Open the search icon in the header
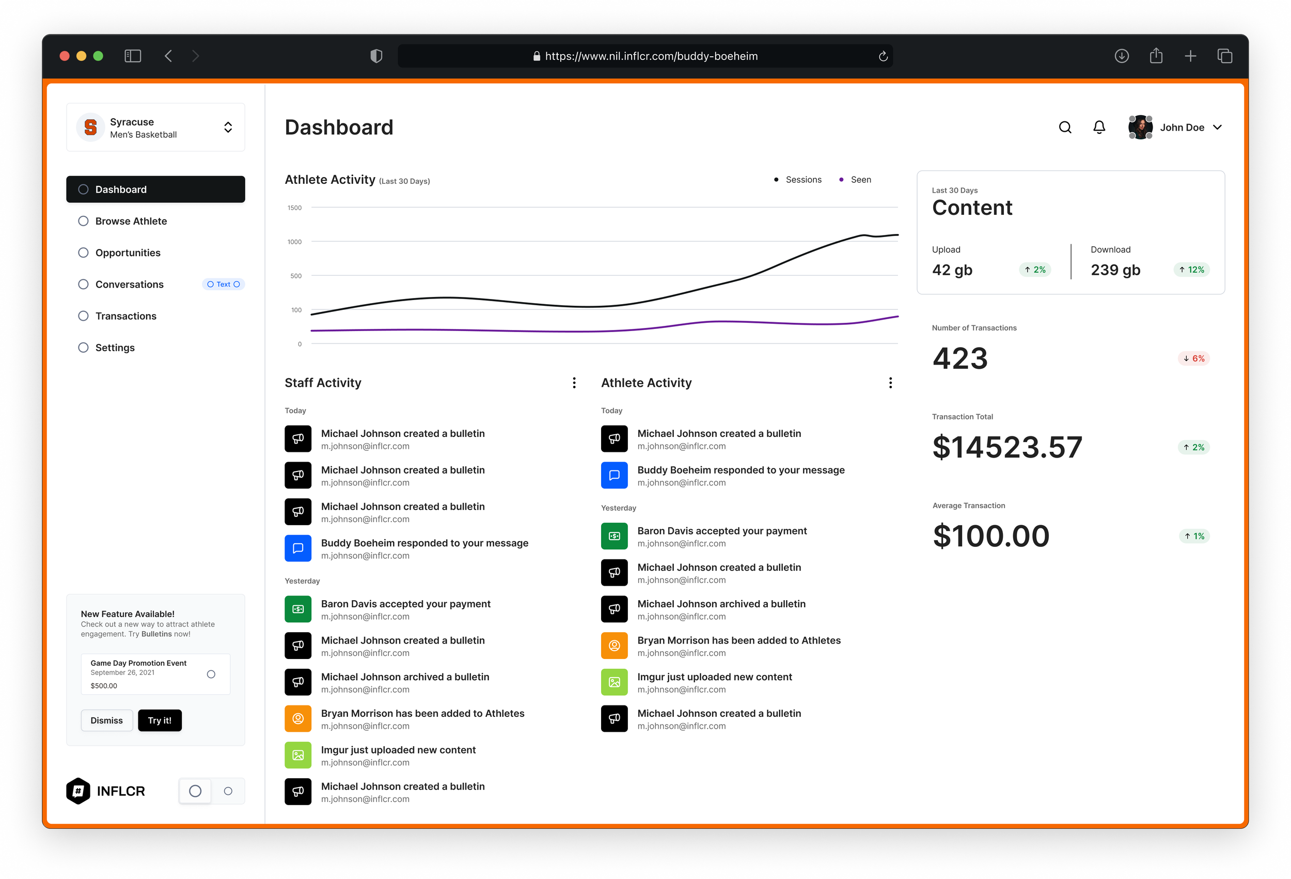 tap(1065, 127)
